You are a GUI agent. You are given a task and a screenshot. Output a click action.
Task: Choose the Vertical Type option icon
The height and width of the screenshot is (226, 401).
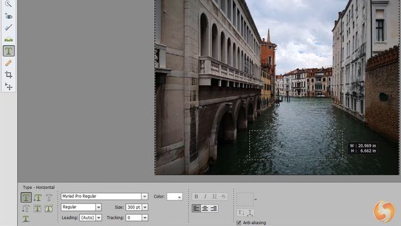click(38, 198)
